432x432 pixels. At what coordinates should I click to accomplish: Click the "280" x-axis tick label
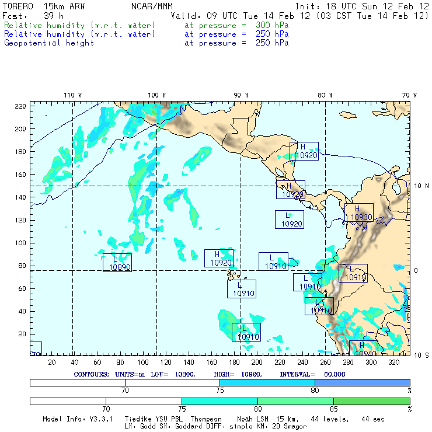click(348, 363)
